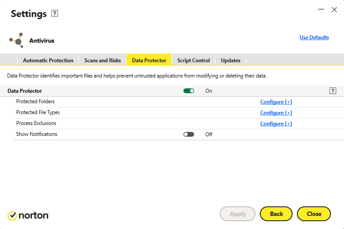344x229 pixels.
Task: Configure Protected Folders
Action: coord(276,102)
